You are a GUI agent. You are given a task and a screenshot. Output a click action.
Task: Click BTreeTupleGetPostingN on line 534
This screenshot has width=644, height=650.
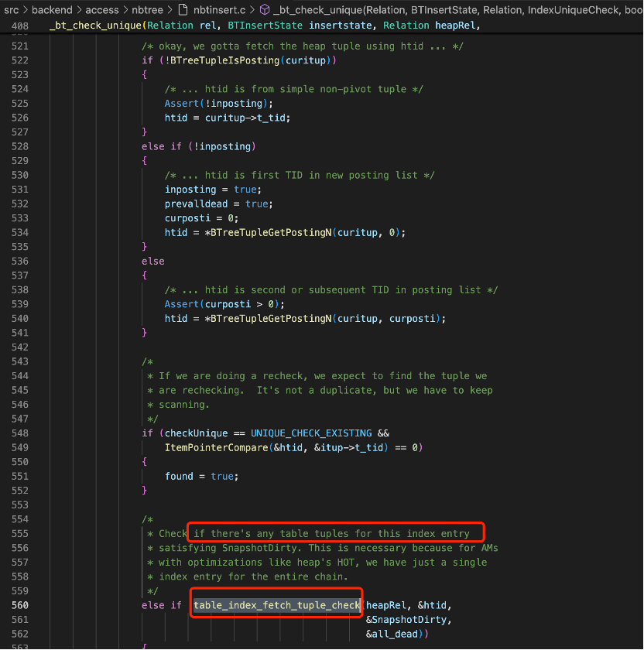click(x=271, y=233)
